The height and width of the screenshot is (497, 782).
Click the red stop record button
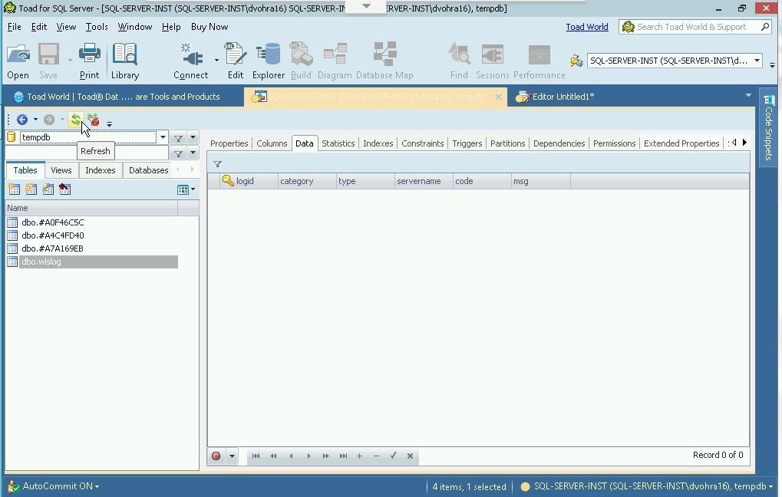pyautogui.click(x=216, y=456)
